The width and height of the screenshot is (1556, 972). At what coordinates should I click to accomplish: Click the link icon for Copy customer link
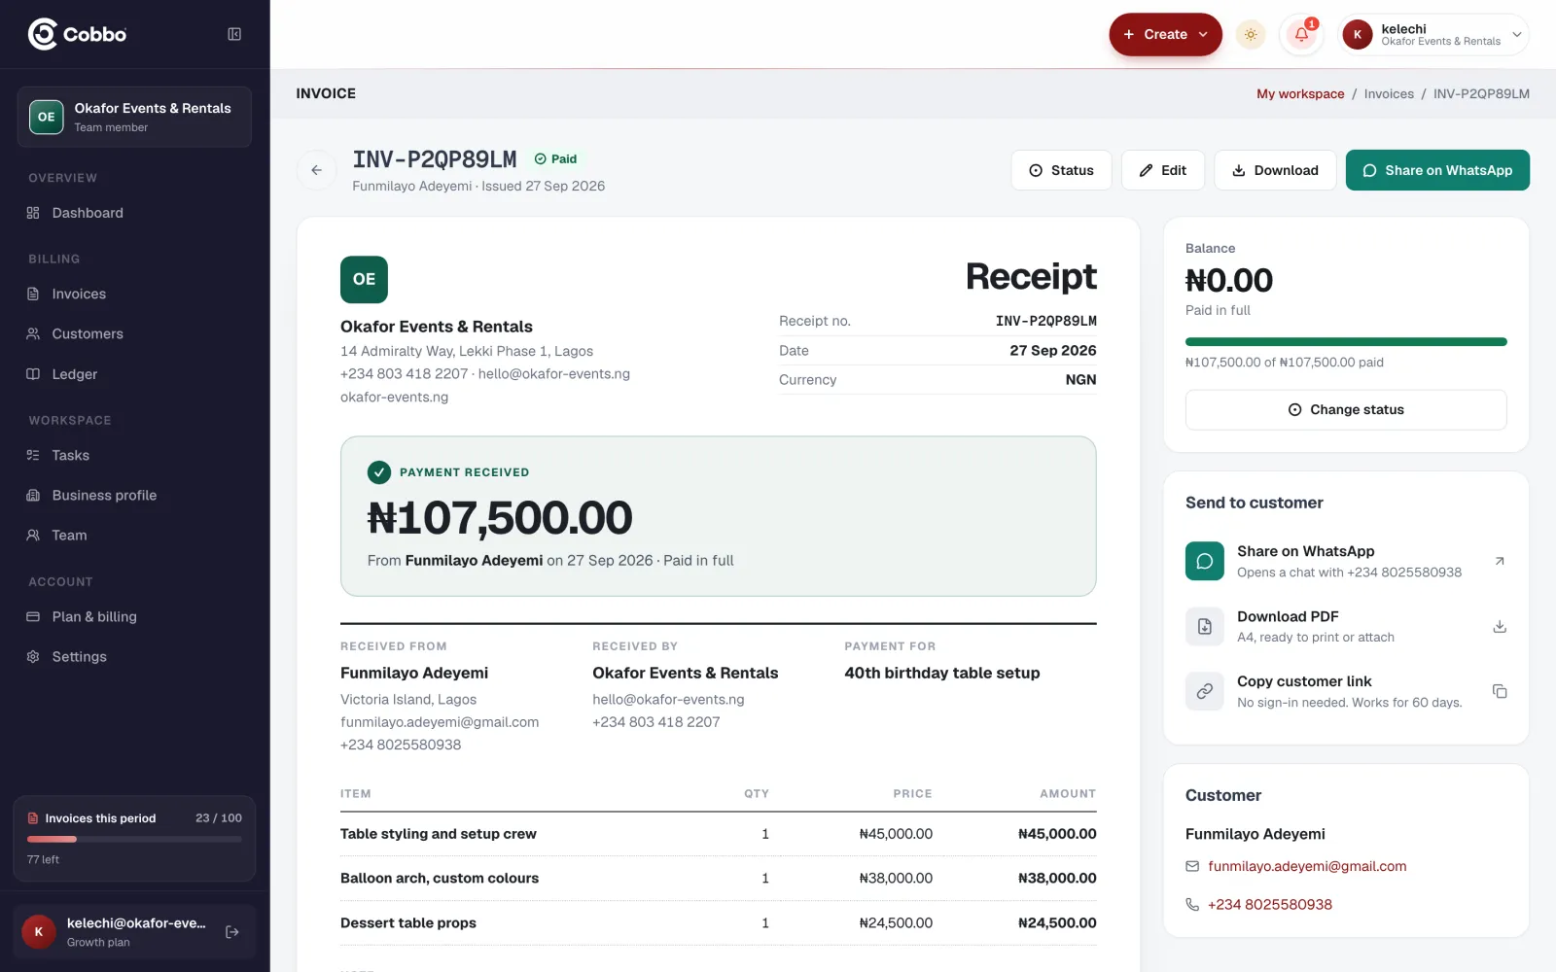coord(1205,691)
